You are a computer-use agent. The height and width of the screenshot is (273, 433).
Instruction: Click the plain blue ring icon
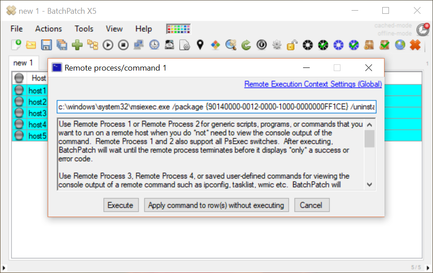339,45
